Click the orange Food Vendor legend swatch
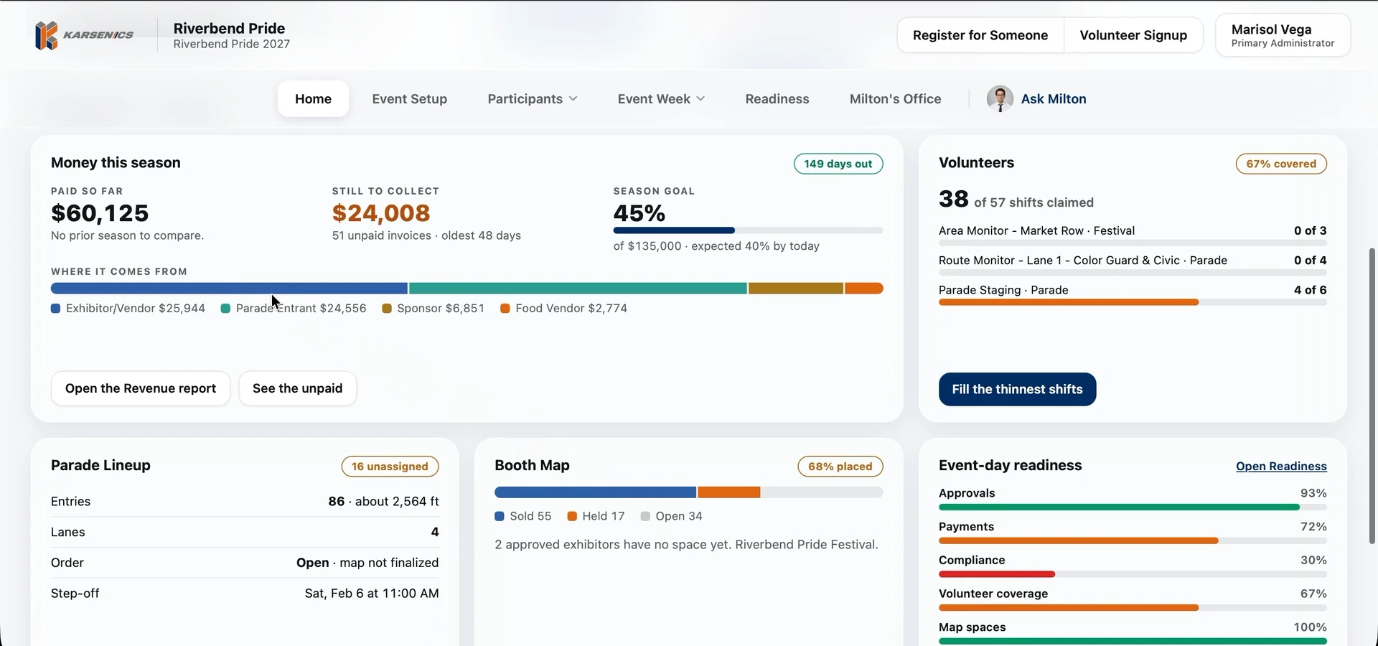 505,309
